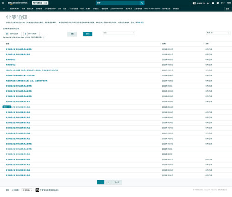The width and height of the screenshot is (232, 197).
Task: Click the download mobile app footer link
Action: (x=49, y=190)
